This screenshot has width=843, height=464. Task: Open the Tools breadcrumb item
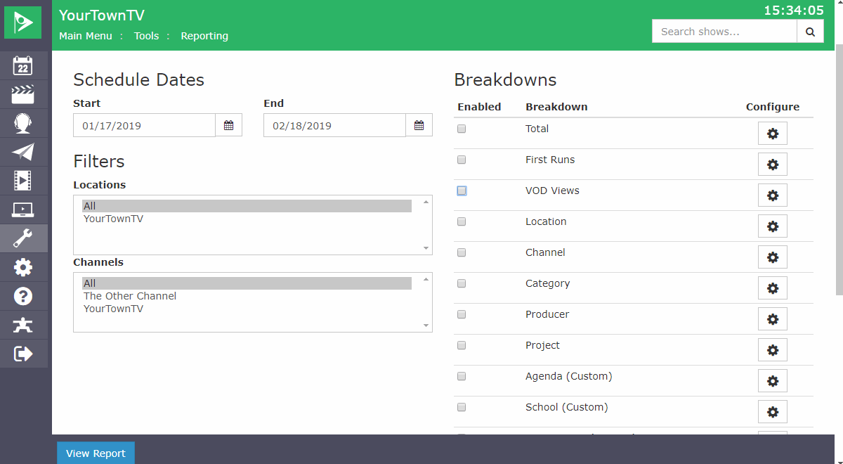(147, 36)
